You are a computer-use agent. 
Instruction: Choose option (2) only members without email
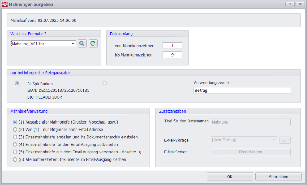tap(15, 129)
